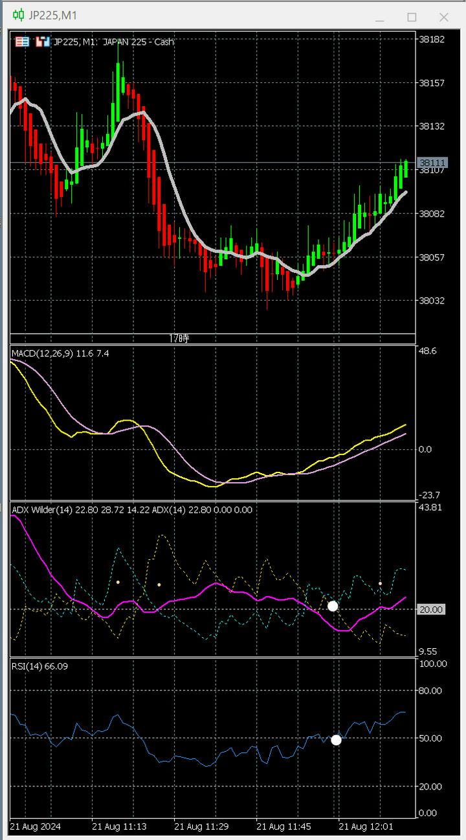Minimize the JP225,M1 chart window
Image resolution: width=466 pixels, height=840 pixels.
379,17
